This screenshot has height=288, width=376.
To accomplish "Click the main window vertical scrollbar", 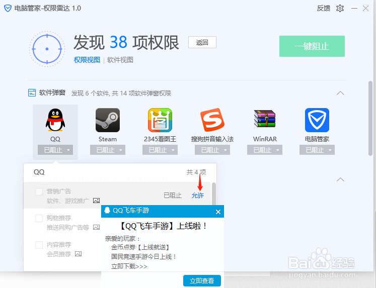I will (370, 119).
